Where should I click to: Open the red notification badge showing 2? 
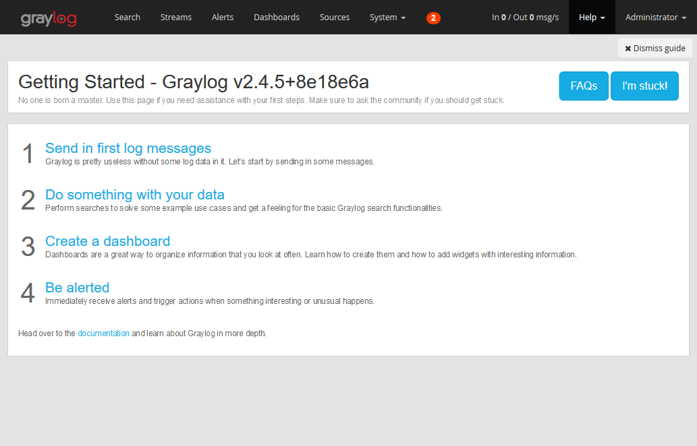click(x=433, y=18)
